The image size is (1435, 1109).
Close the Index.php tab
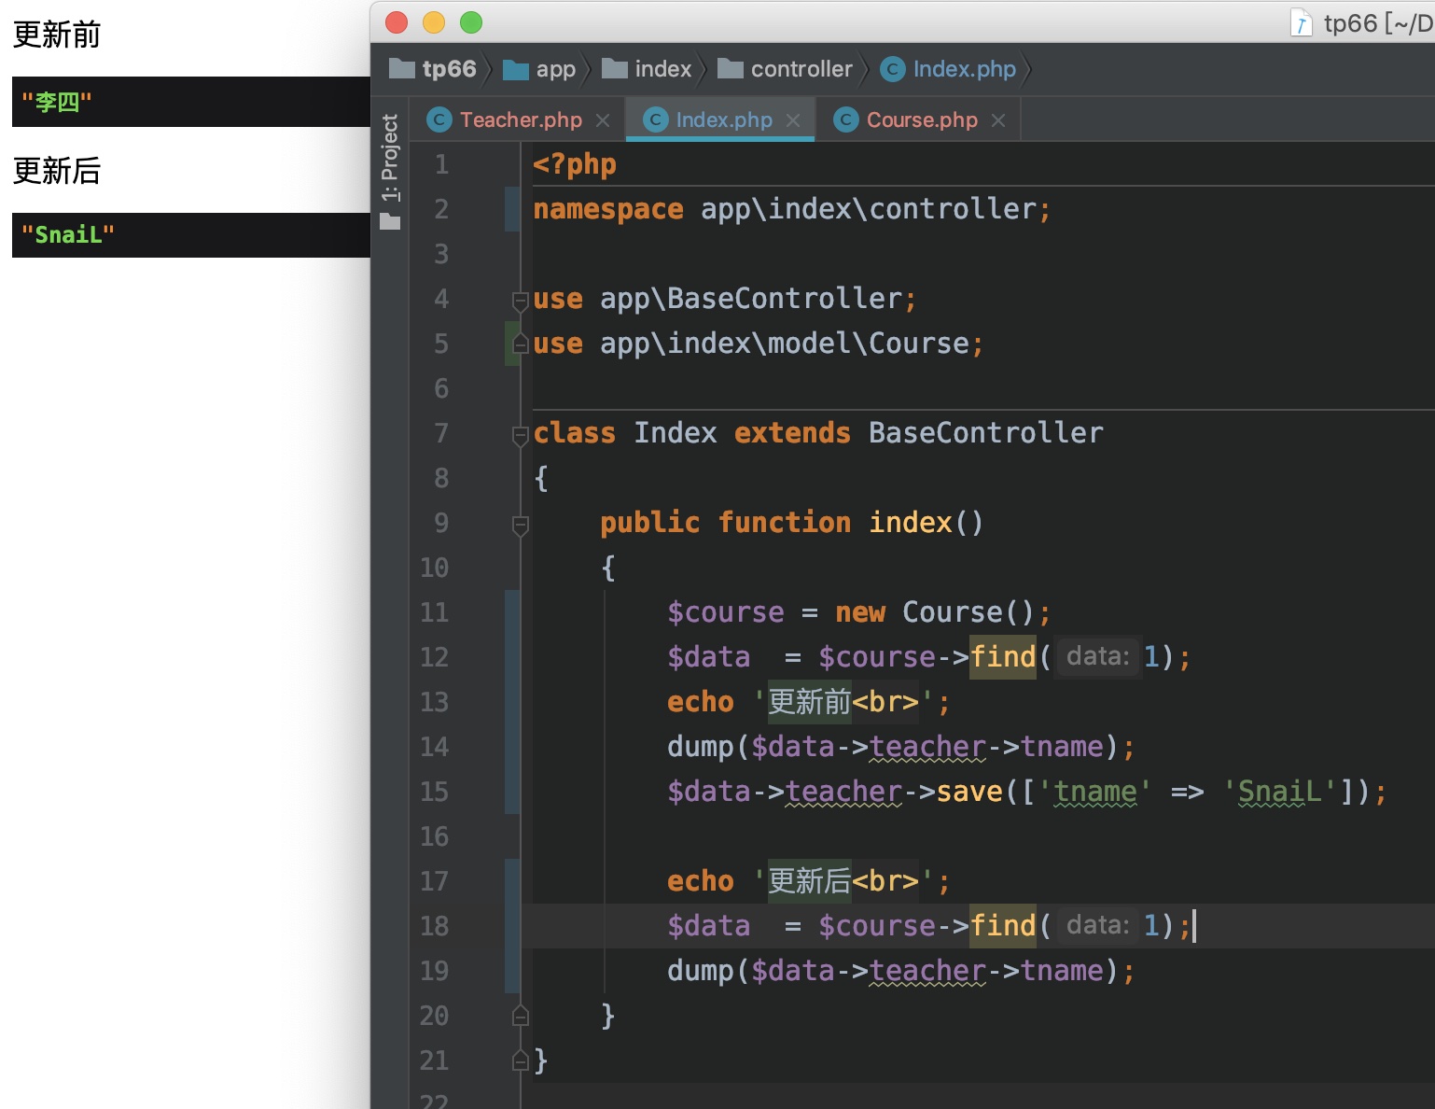(x=793, y=120)
